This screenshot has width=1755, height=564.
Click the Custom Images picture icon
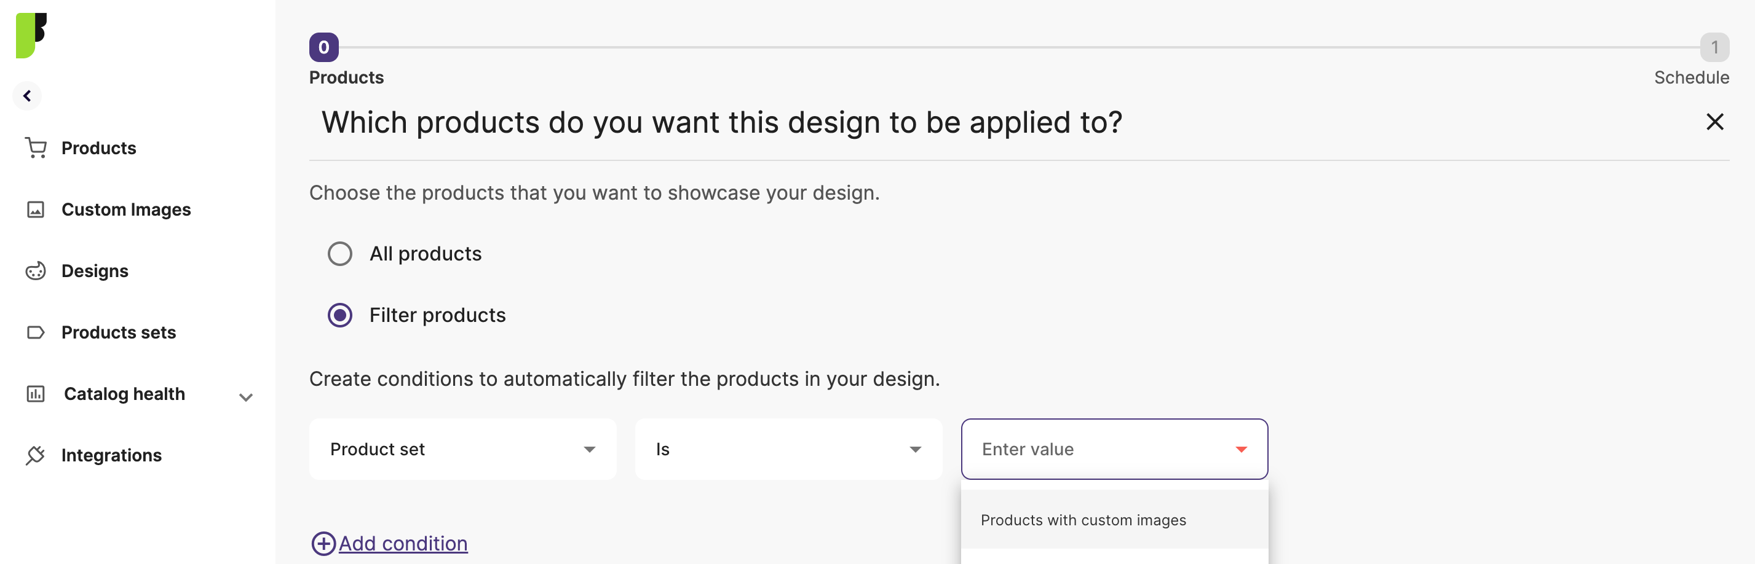[36, 210]
